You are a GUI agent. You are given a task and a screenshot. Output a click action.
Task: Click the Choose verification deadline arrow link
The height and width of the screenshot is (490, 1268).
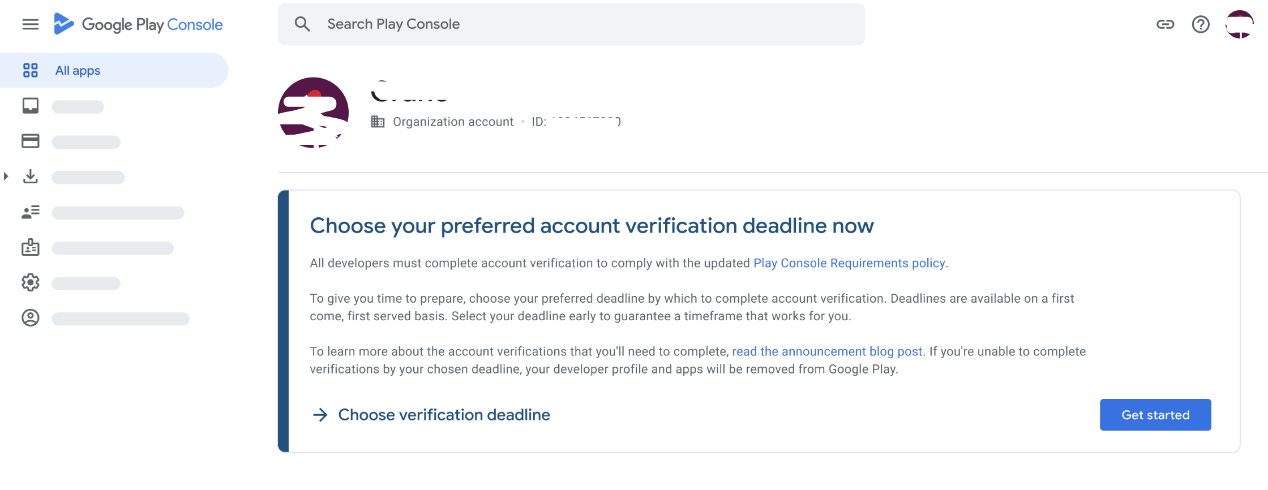click(431, 415)
